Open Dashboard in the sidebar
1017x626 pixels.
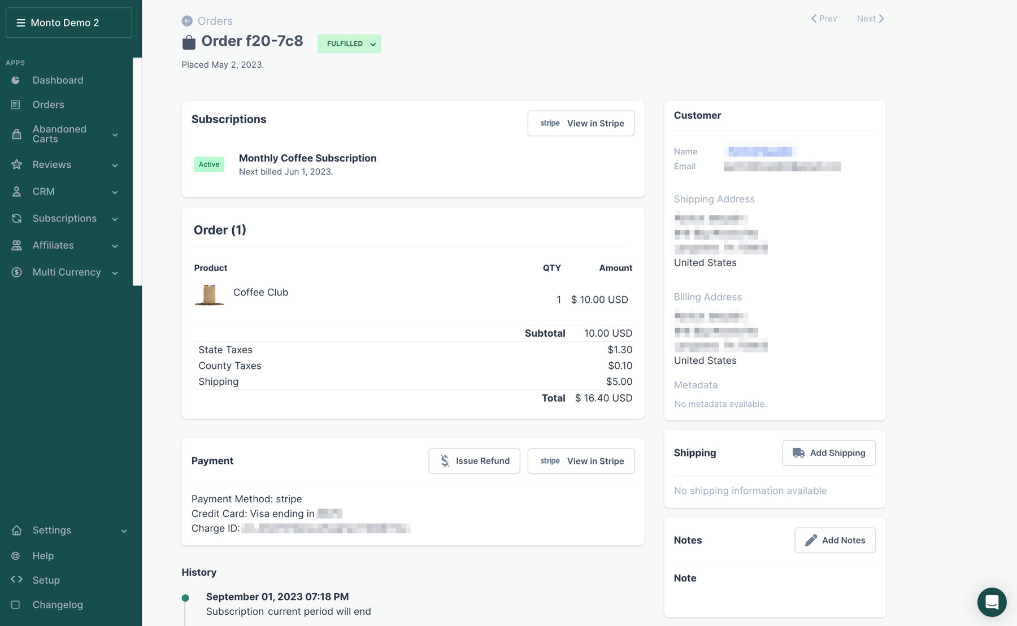click(58, 80)
